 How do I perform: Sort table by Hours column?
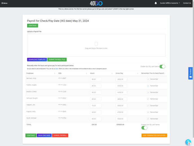pos(112,73)
